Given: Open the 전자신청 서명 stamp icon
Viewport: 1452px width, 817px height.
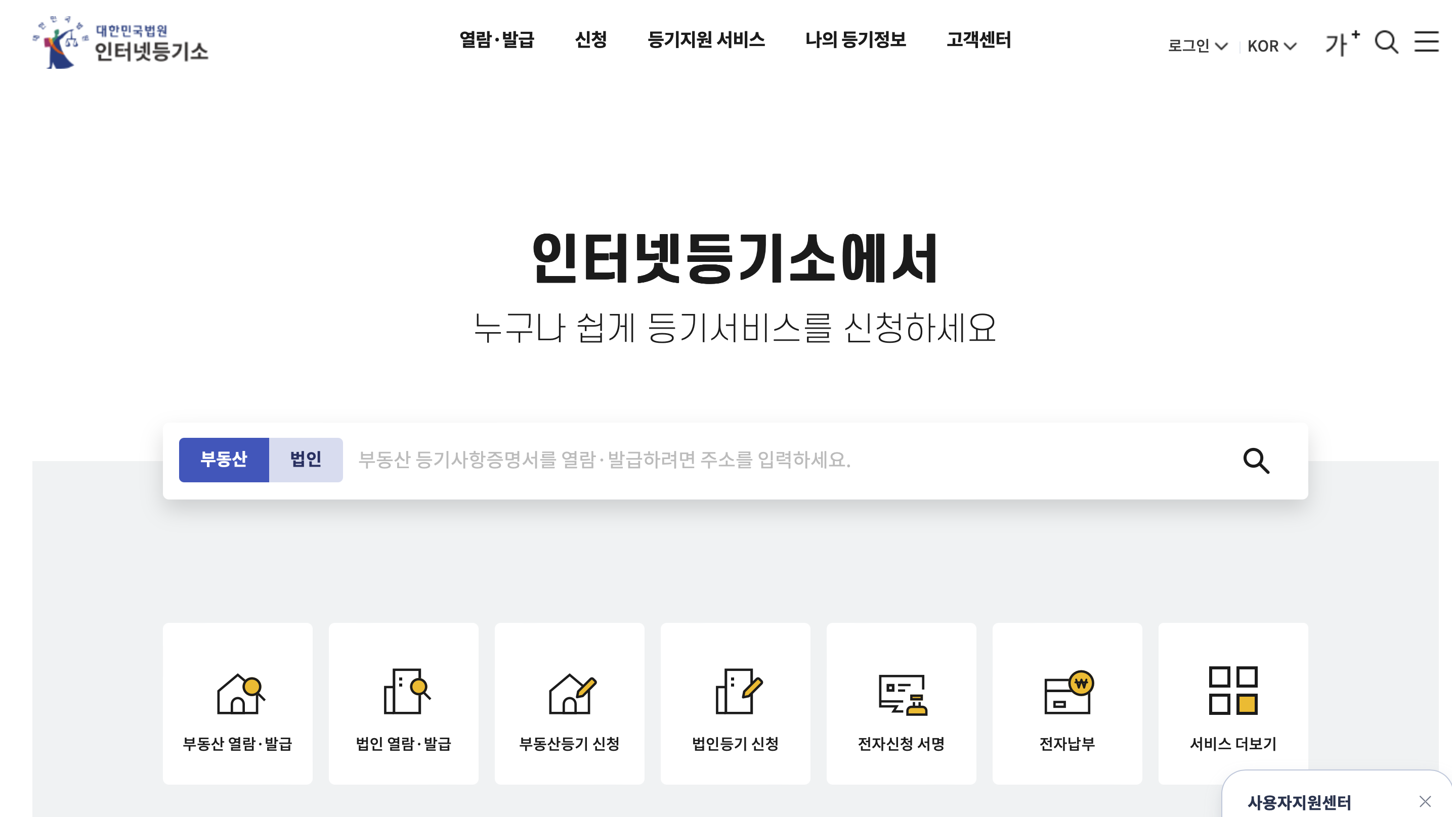Looking at the screenshot, I should pos(903,694).
